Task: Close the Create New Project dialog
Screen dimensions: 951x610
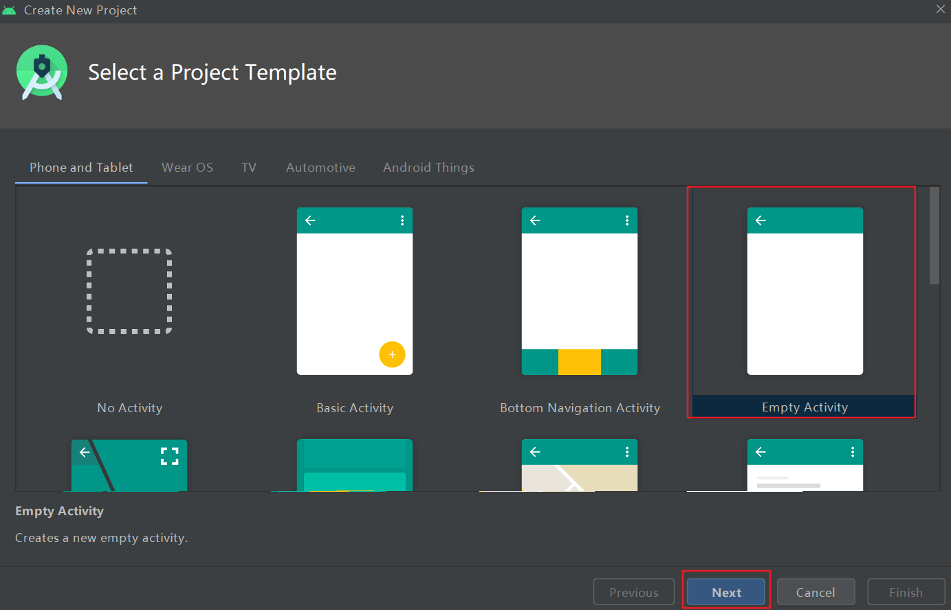Action: click(940, 9)
